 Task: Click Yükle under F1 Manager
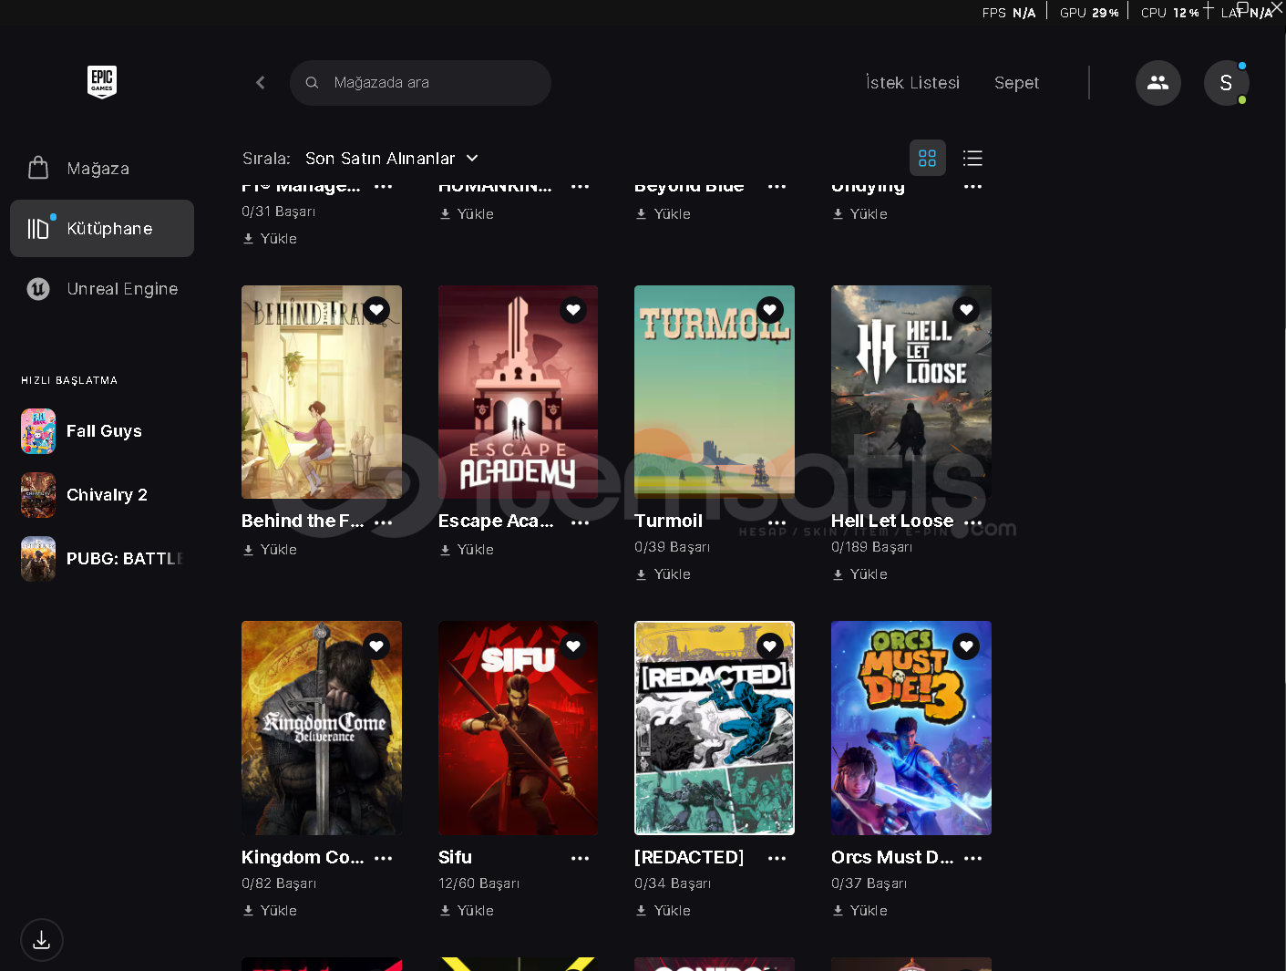[270, 239]
